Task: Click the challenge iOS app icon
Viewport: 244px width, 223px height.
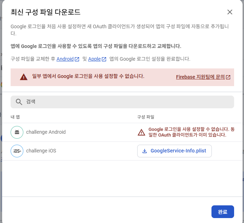Action: tap(17, 151)
